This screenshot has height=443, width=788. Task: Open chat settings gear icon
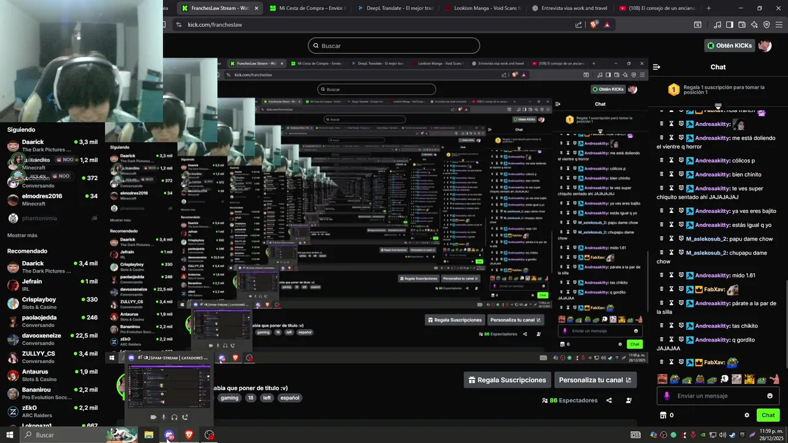pyautogui.click(x=747, y=415)
